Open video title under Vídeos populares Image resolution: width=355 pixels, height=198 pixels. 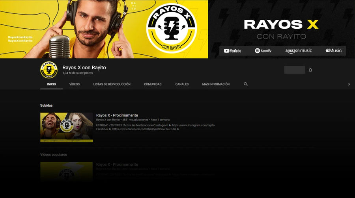[x=117, y=165]
